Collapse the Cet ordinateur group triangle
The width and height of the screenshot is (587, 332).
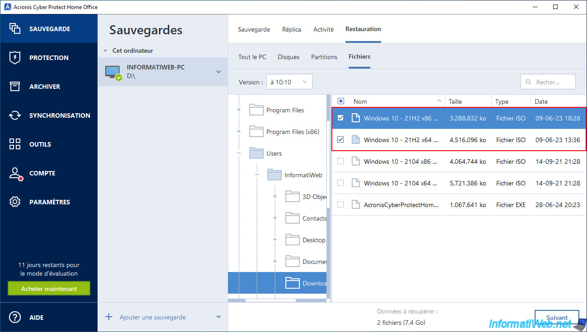[105, 51]
